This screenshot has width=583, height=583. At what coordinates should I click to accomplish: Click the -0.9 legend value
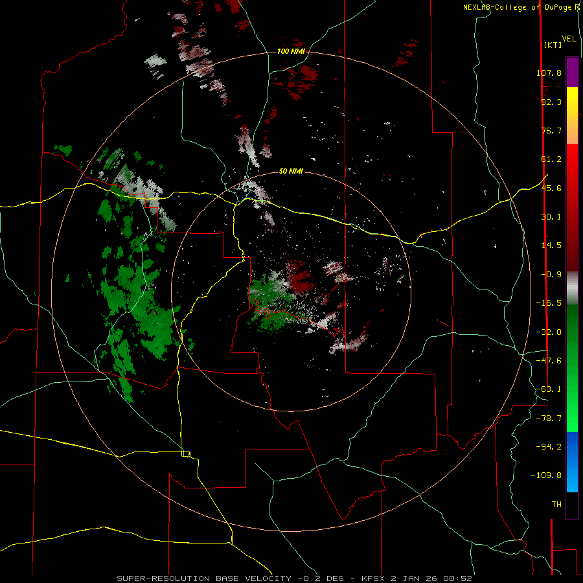[551, 275]
